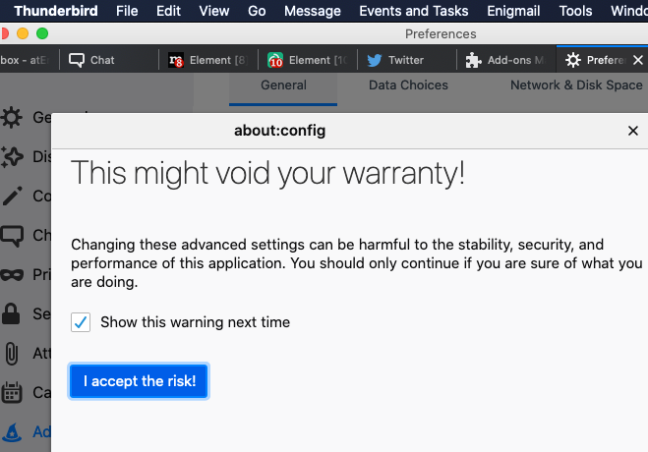Click the yellow minimize window button
Image resolution: width=648 pixels, height=452 pixels.
tap(23, 33)
